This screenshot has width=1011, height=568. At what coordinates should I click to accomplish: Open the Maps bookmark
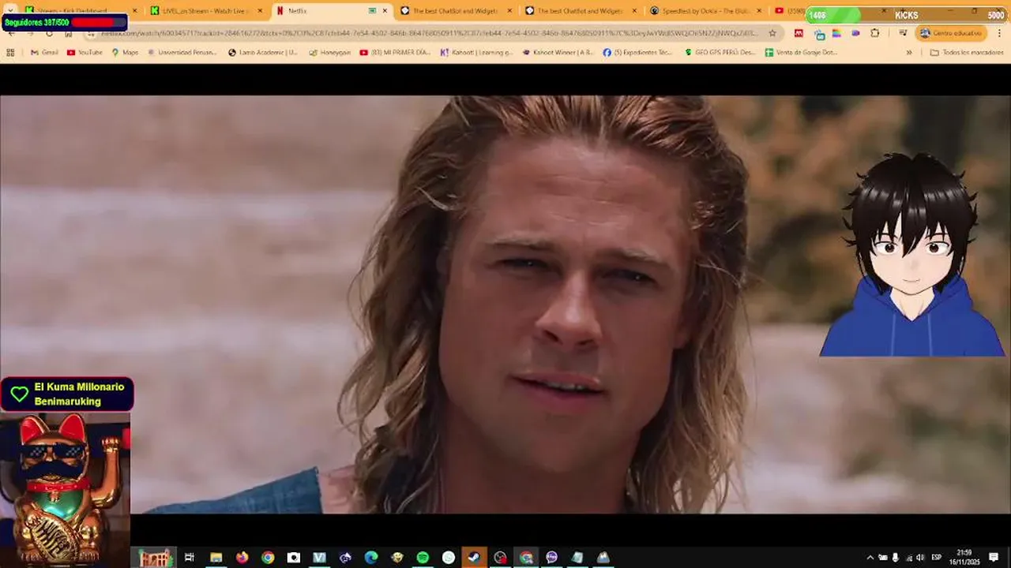(125, 52)
